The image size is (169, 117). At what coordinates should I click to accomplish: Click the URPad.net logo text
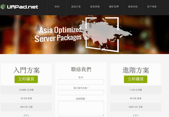[22, 7]
